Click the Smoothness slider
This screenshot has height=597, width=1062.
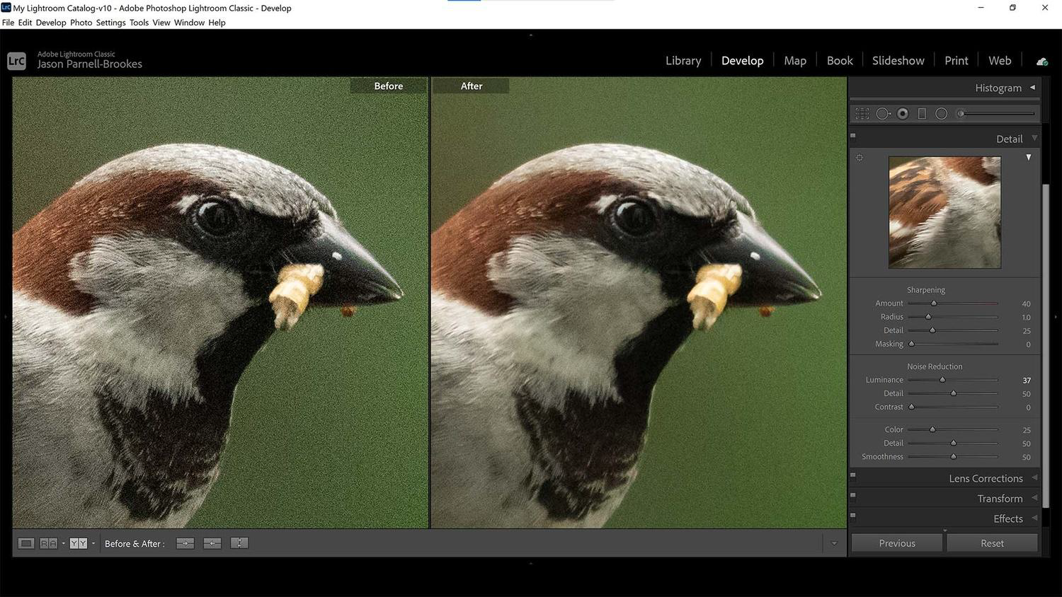point(953,457)
